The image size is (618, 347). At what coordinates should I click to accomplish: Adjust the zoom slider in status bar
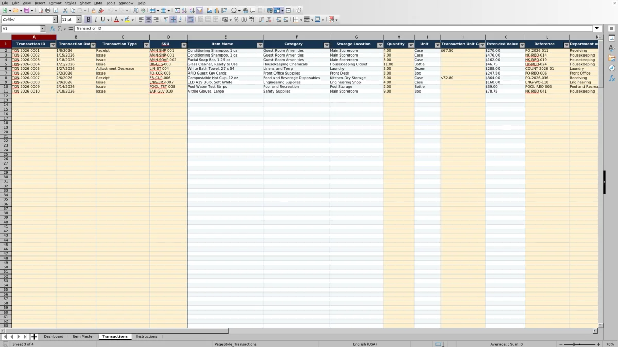580,344
